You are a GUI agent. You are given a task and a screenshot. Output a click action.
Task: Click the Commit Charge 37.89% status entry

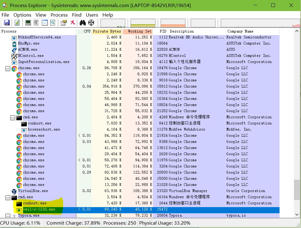[73, 223]
